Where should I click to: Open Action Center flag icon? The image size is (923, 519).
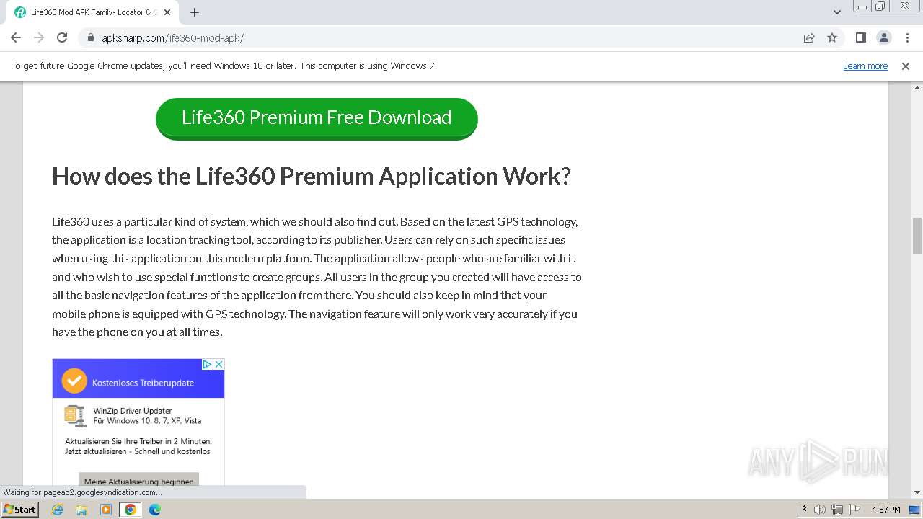[x=854, y=510]
